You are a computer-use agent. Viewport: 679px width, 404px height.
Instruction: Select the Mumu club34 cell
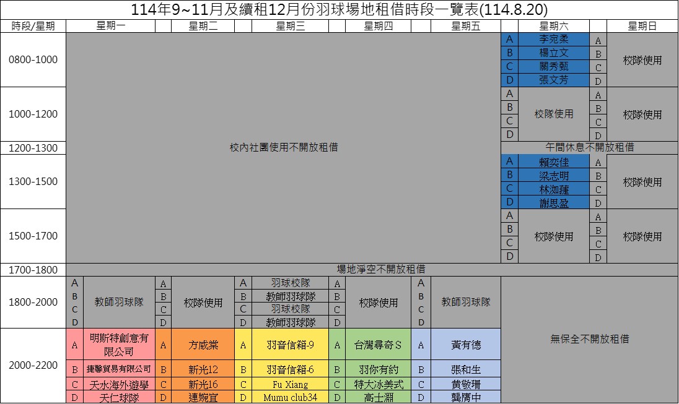(x=291, y=397)
